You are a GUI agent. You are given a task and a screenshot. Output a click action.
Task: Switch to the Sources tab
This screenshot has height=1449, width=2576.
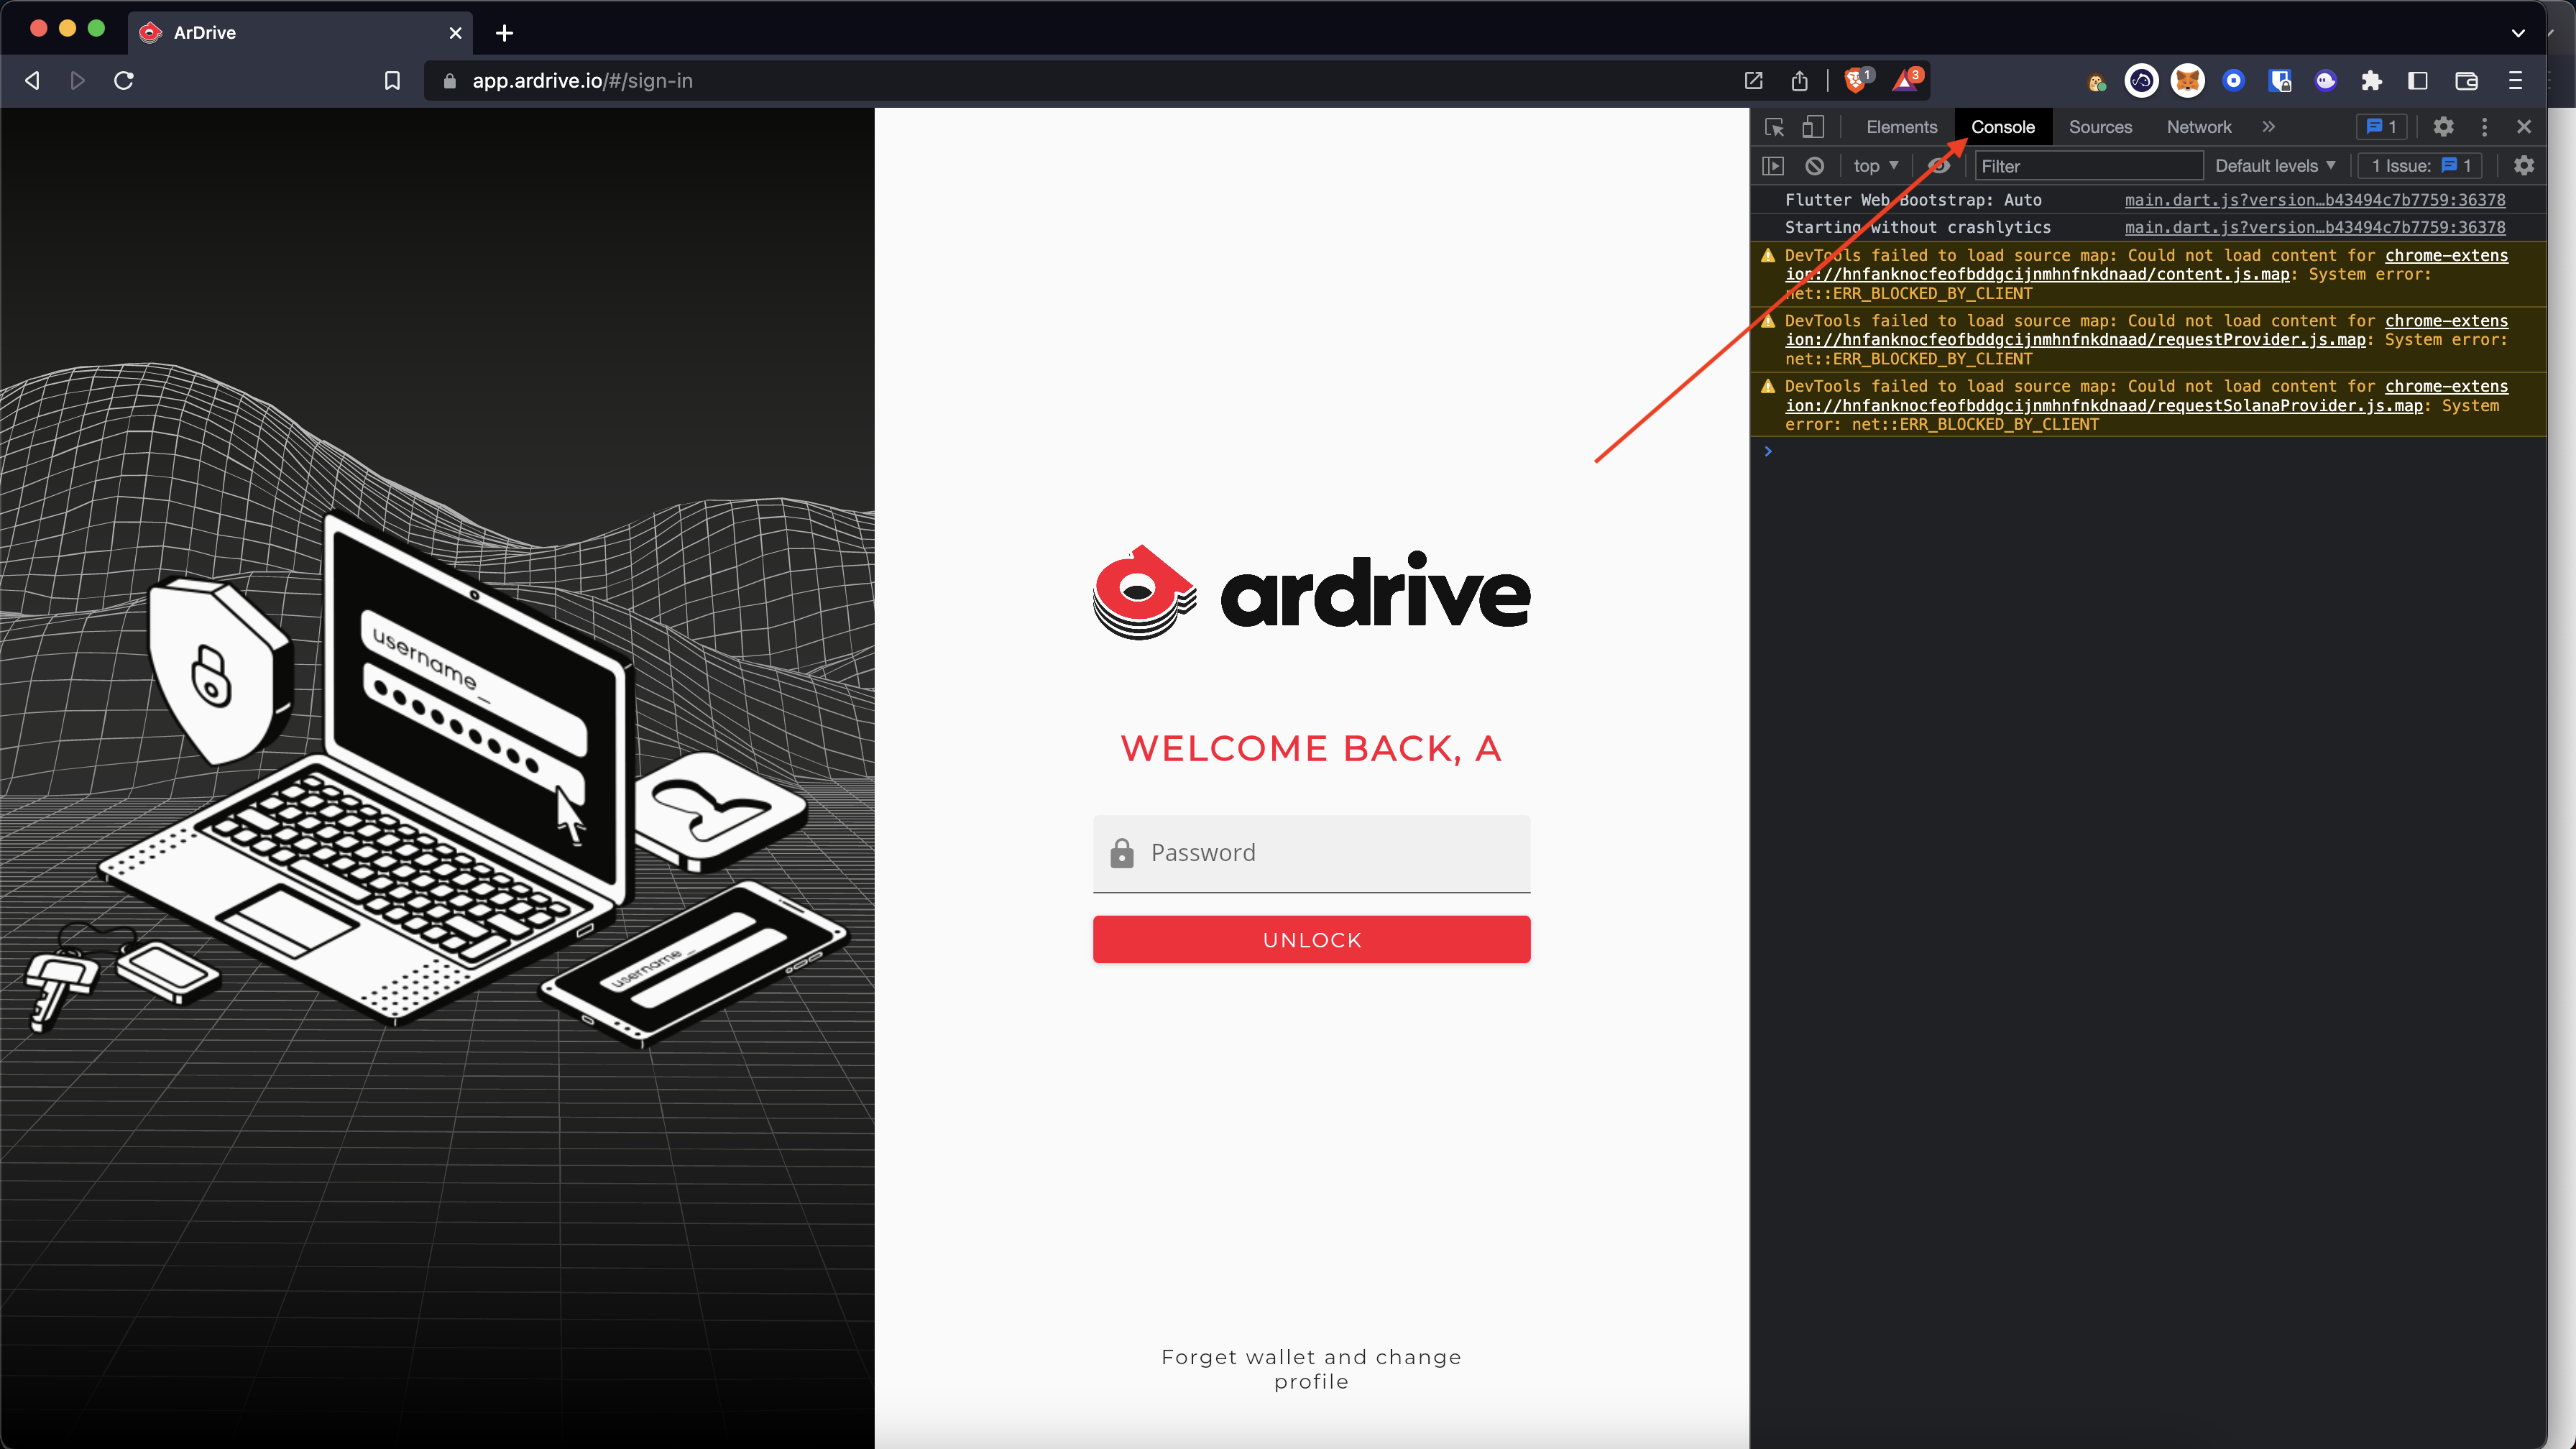click(2100, 127)
